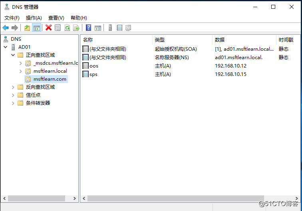Click the Export List icon
This screenshot has height=211, width=302.
[76, 28]
